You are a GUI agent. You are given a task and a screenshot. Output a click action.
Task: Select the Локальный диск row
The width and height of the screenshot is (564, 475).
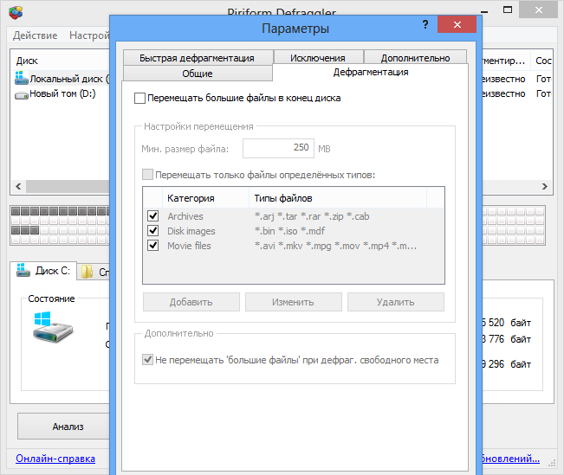click(x=61, y=79)
